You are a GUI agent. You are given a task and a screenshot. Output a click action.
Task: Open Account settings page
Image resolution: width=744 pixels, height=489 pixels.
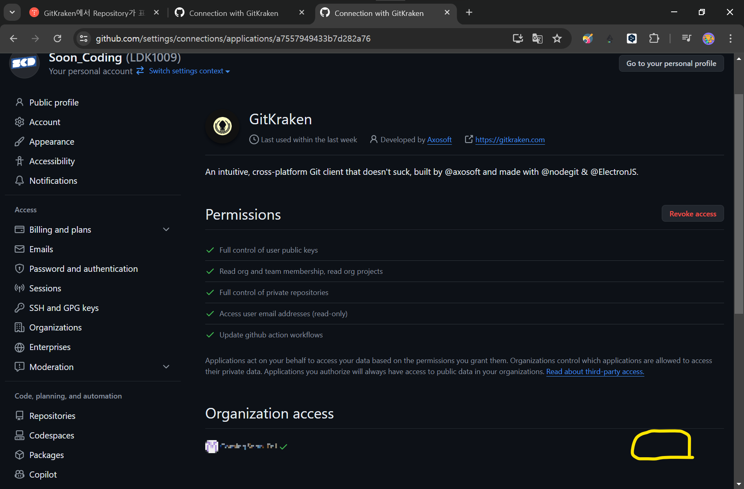(45, 122)
